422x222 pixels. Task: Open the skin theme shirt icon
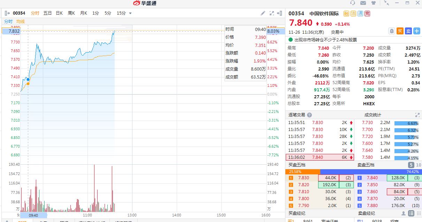(374, 3)
